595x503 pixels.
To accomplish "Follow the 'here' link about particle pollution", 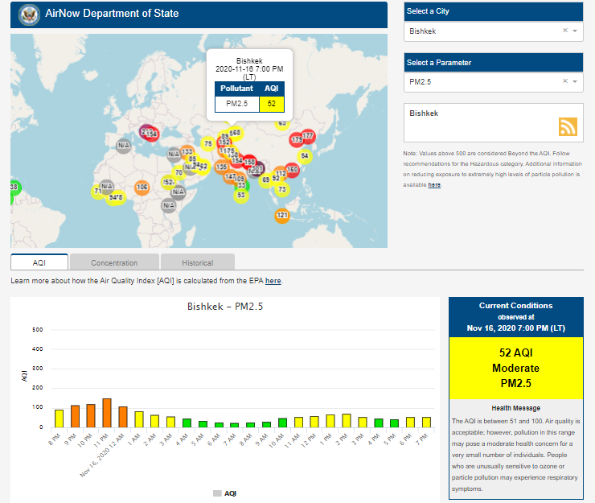I will 434,185.
